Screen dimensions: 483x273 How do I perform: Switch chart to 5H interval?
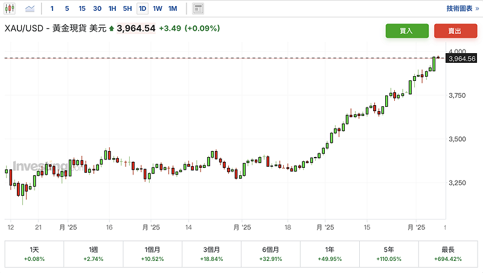click(127, 8)
